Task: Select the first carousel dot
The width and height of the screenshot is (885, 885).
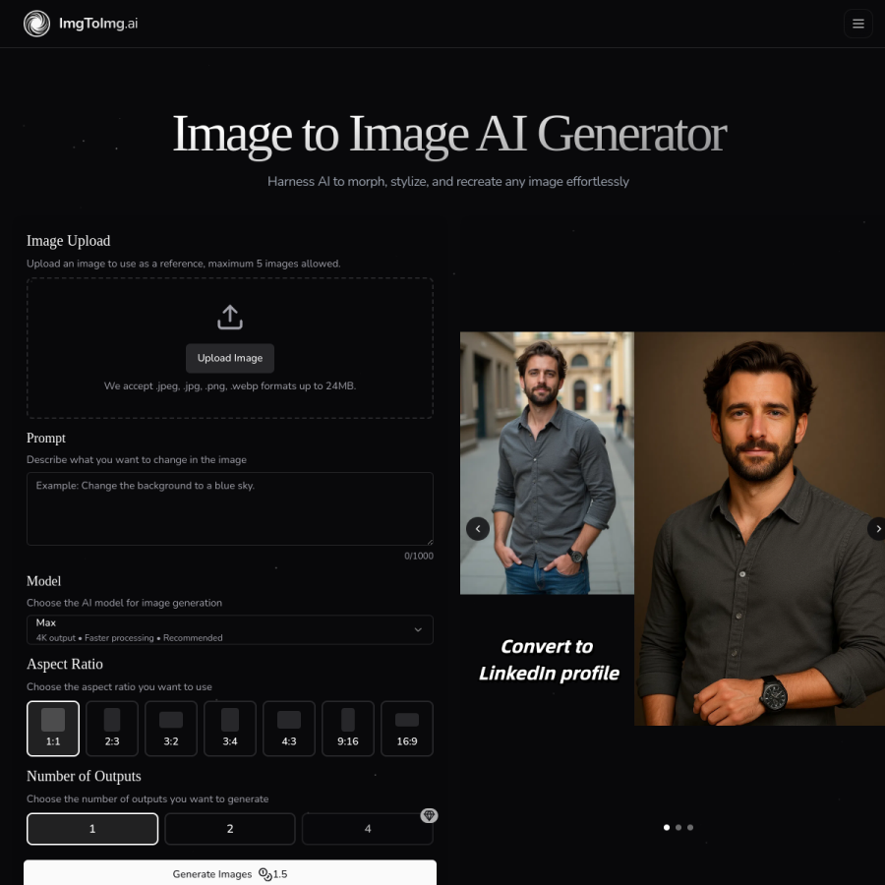Action: point(667,827)
